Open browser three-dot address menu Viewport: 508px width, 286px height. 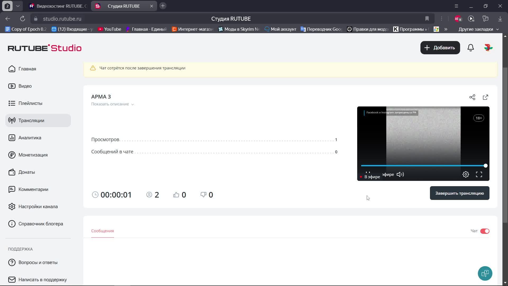coord(442,19)
